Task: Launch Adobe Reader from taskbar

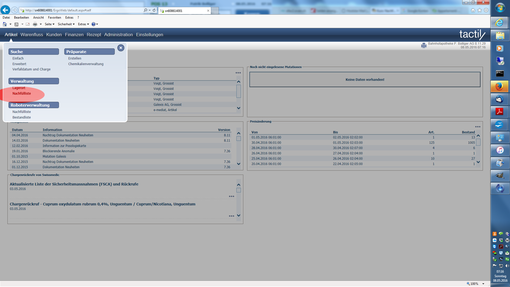Action: (500, 112)
